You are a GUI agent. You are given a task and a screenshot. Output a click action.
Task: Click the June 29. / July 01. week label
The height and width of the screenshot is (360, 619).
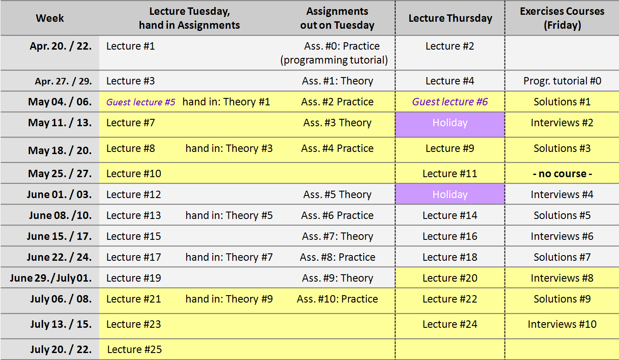50,278
